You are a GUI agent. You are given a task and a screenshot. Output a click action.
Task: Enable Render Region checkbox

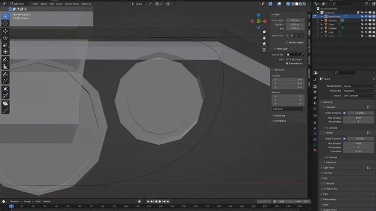[287, 43]
